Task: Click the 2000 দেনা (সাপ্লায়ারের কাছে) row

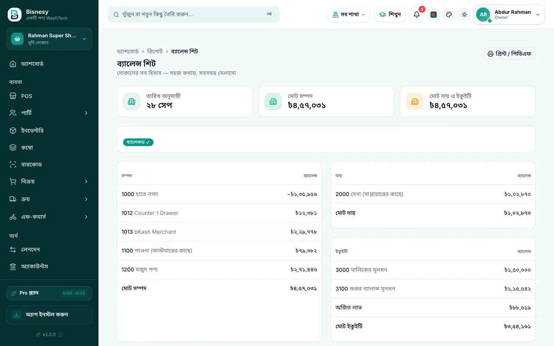Action: coord(433,194)
